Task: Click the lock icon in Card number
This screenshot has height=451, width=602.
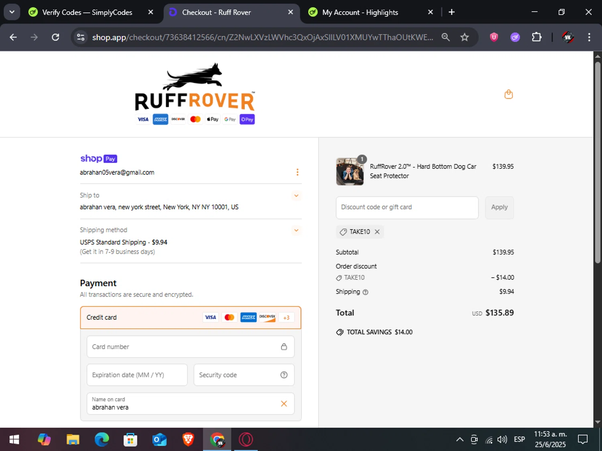Action: (284, 346)
